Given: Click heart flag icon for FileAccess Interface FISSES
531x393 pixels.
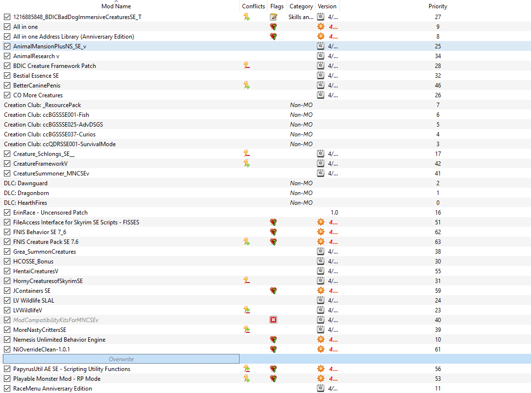Looking at the screenshot, I should click(273, 222).
